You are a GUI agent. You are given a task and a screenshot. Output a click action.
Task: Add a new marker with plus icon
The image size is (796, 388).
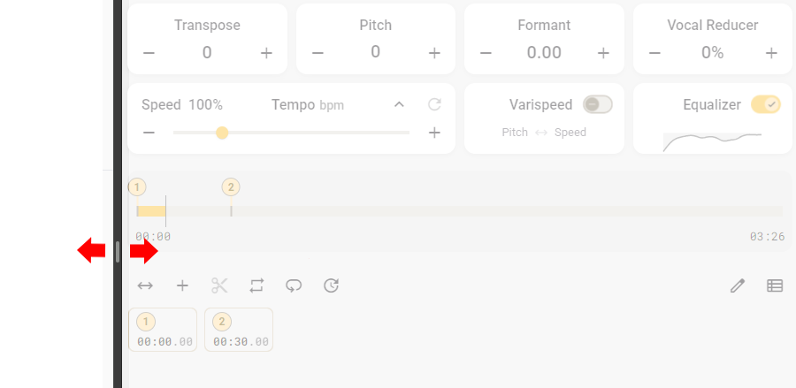pos(182,285)
